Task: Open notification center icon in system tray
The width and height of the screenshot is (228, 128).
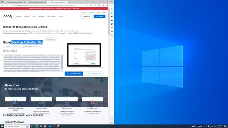Action: point(225,126)
